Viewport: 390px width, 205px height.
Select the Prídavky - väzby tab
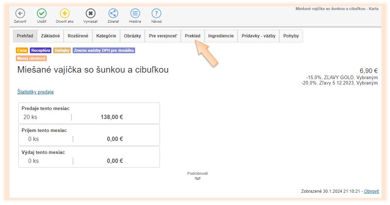pyautogui.click(x=258, y=36)
